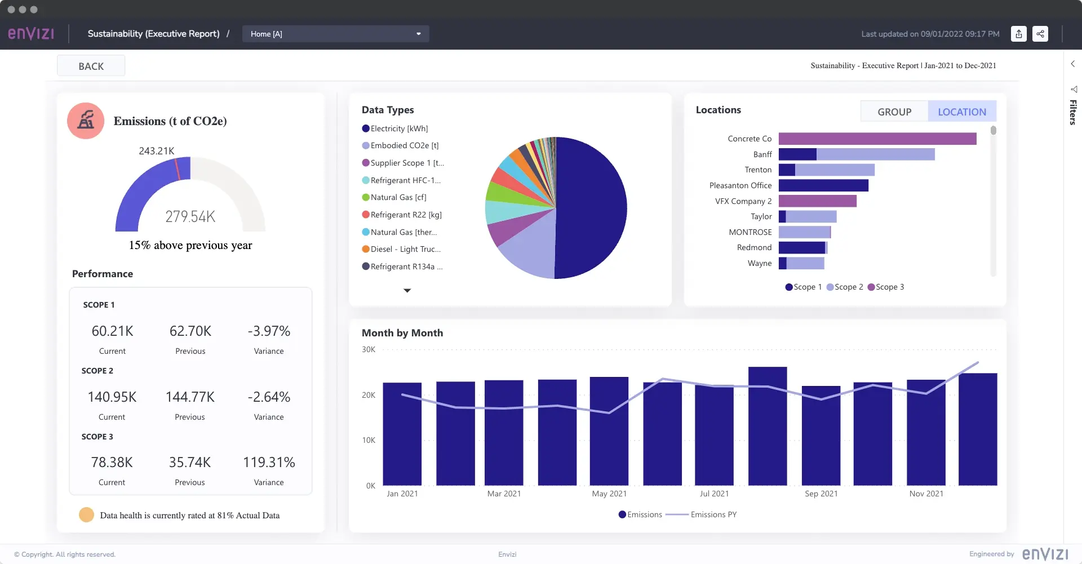Click the orange data health indicator
Screen dimensions: 1082x564
click(x=86, y=515)
